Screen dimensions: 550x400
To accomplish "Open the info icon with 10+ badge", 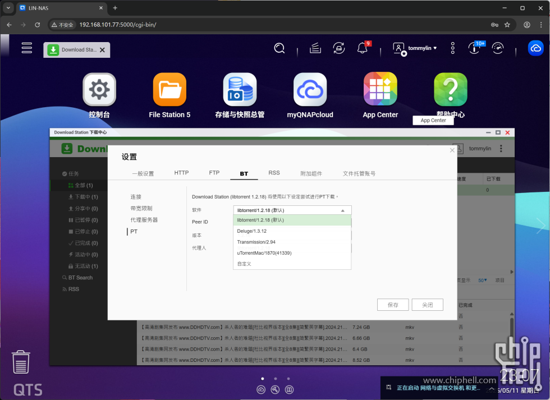I will 475,48.
